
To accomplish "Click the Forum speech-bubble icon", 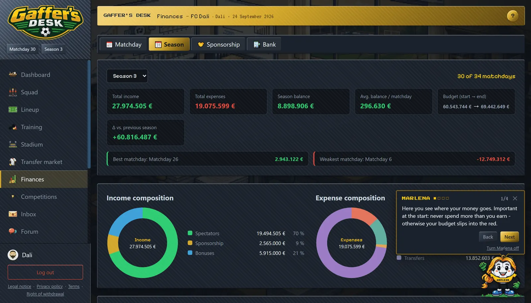I will pyautogui.click(x=13, y=231).
